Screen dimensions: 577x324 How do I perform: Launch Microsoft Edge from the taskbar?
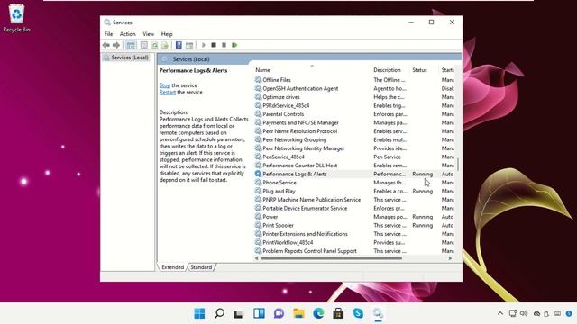[x=318, y=313]
